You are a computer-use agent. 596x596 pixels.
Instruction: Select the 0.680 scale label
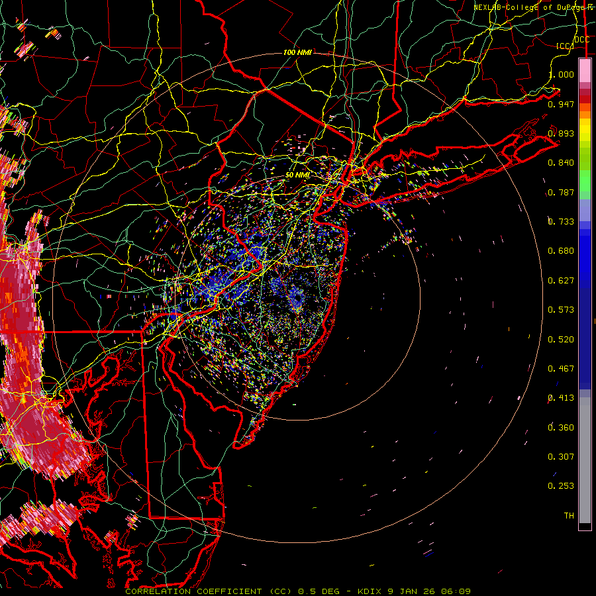561,251
